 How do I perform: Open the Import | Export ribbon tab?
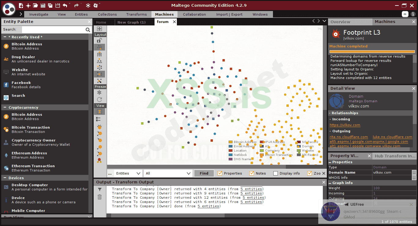click(229, 14)
